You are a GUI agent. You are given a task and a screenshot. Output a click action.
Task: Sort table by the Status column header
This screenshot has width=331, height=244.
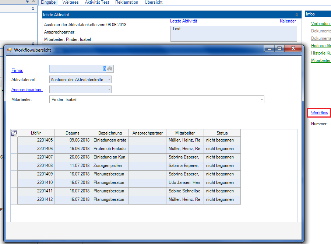tap(222, 133)
